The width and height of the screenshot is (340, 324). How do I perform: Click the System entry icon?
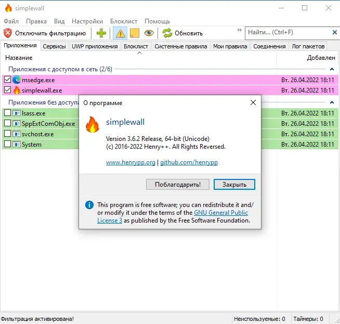[x=17, y=144]
